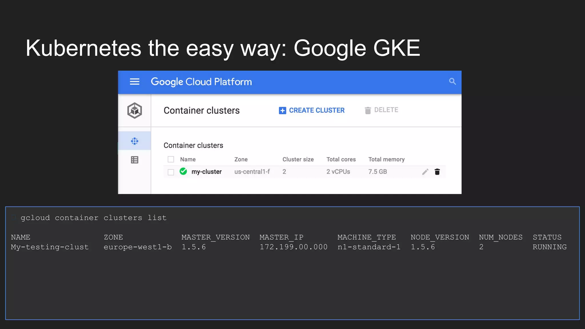The height and width of the screenshot is (329, 585).
Task: Open the table list sidebar icon
Action: click(x=135, y=160)
